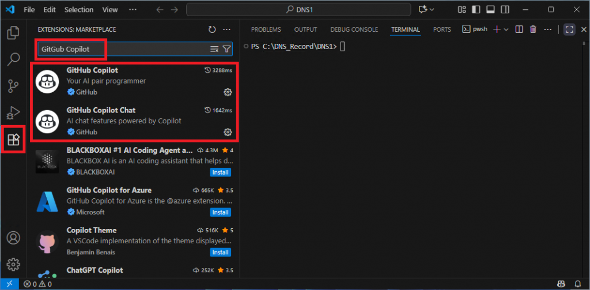
Task: Open the Accounts menu icon
Action: pos(14,238)
